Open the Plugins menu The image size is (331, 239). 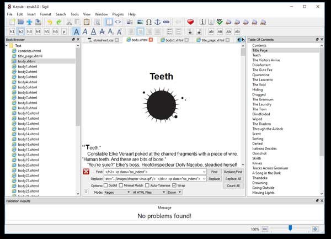(118, 14)
